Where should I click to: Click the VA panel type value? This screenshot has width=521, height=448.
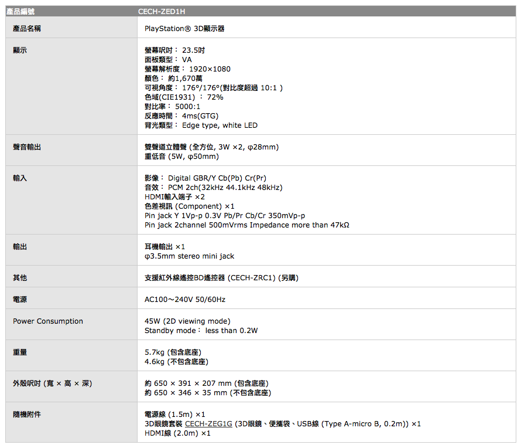[187, 59]
